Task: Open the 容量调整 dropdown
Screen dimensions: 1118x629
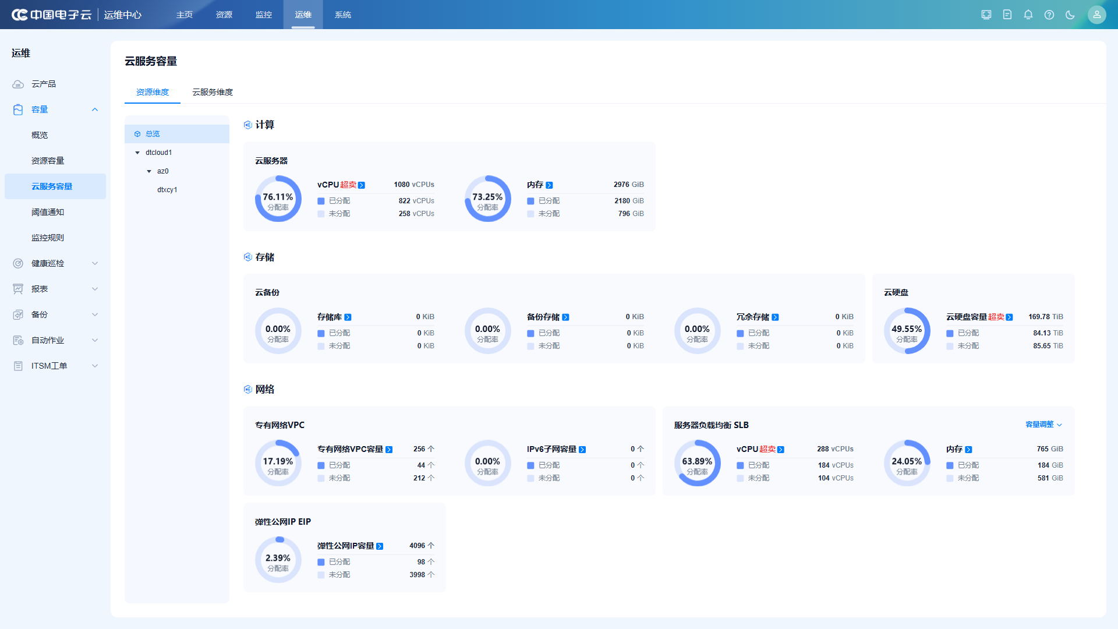Action: click(x=1043, y=425)
